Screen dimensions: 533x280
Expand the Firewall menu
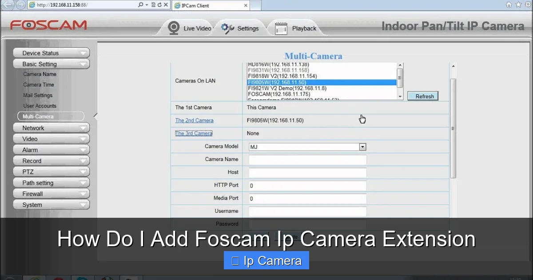coord(51,194)
